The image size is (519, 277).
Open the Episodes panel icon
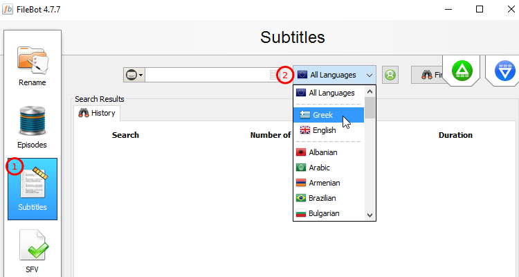32,127
